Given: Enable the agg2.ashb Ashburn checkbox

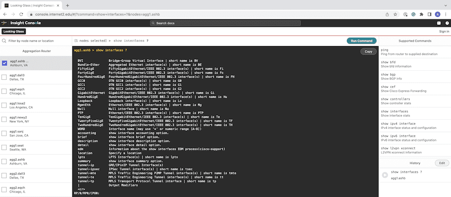Looking at the screenshot, I should [5, 161].
